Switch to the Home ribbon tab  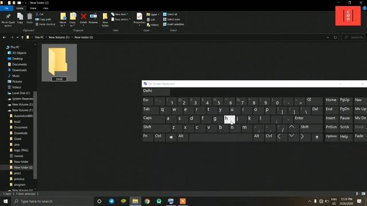click(19, 8)
